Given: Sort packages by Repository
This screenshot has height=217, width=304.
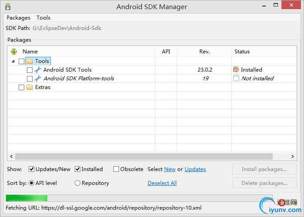Looking at the screenshot, I should point(77,183).
